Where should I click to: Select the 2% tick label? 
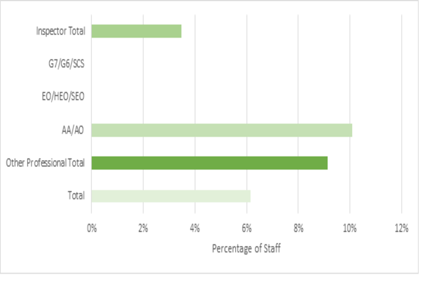[143, 228]
